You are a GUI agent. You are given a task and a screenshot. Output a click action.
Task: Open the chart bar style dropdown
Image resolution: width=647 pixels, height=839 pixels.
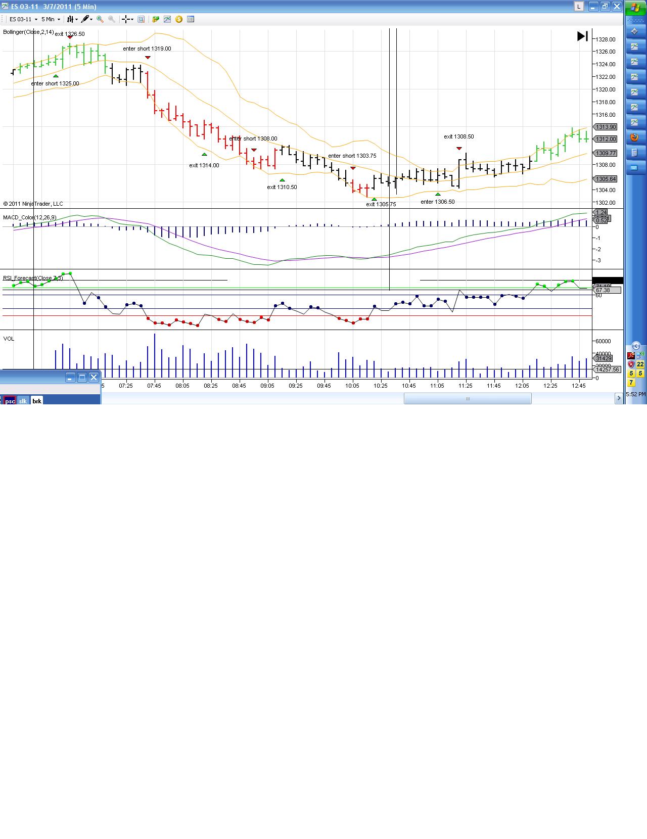pos(72,19)
